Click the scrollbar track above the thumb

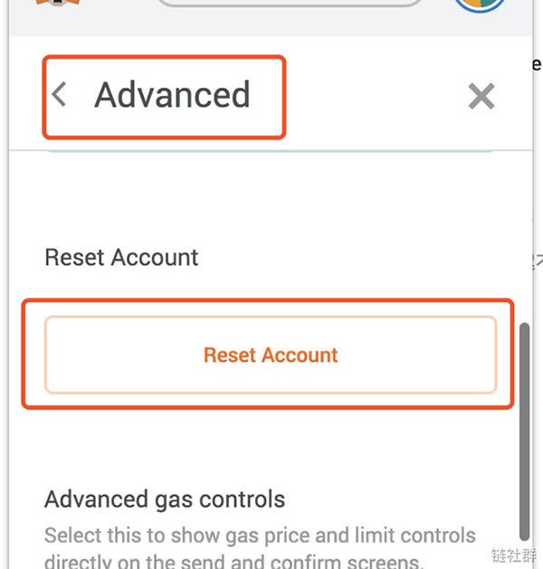point(525,226)
